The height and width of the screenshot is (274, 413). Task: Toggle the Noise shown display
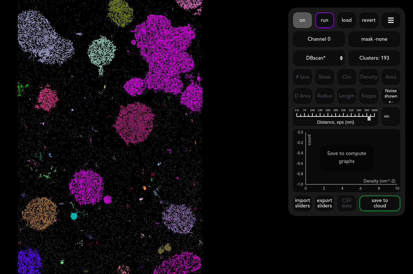point(391,96)
